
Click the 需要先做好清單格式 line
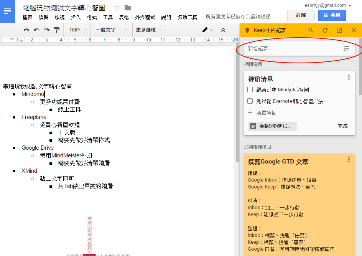(84, 140)
